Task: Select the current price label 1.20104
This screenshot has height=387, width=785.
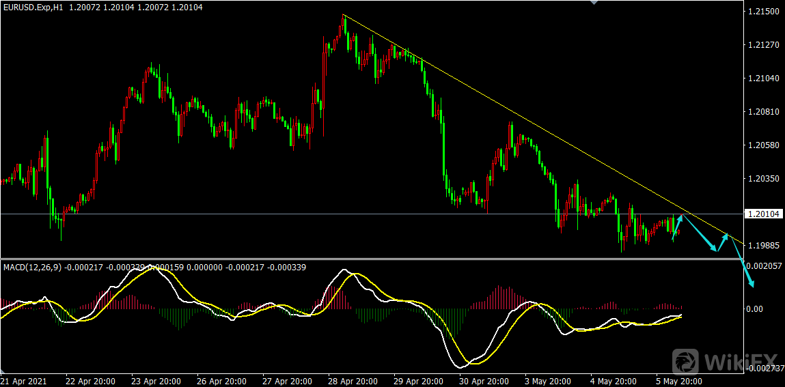Action: pos(765,214)
